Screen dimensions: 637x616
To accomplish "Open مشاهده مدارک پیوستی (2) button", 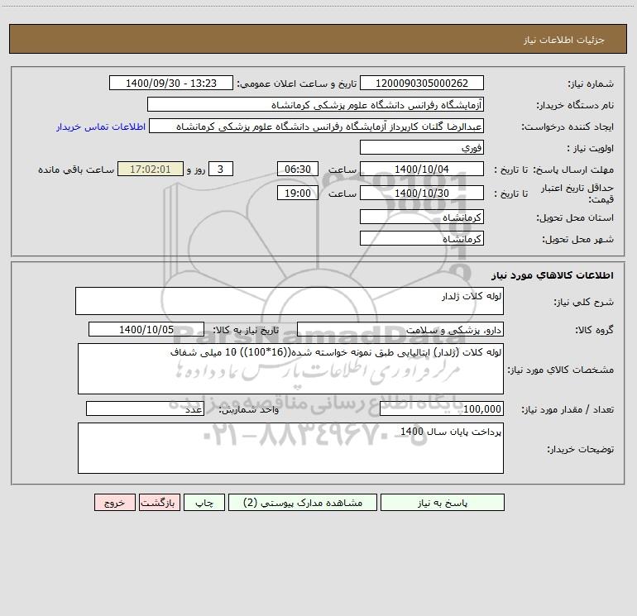I will pyautogui.click(x=303, y=503).
